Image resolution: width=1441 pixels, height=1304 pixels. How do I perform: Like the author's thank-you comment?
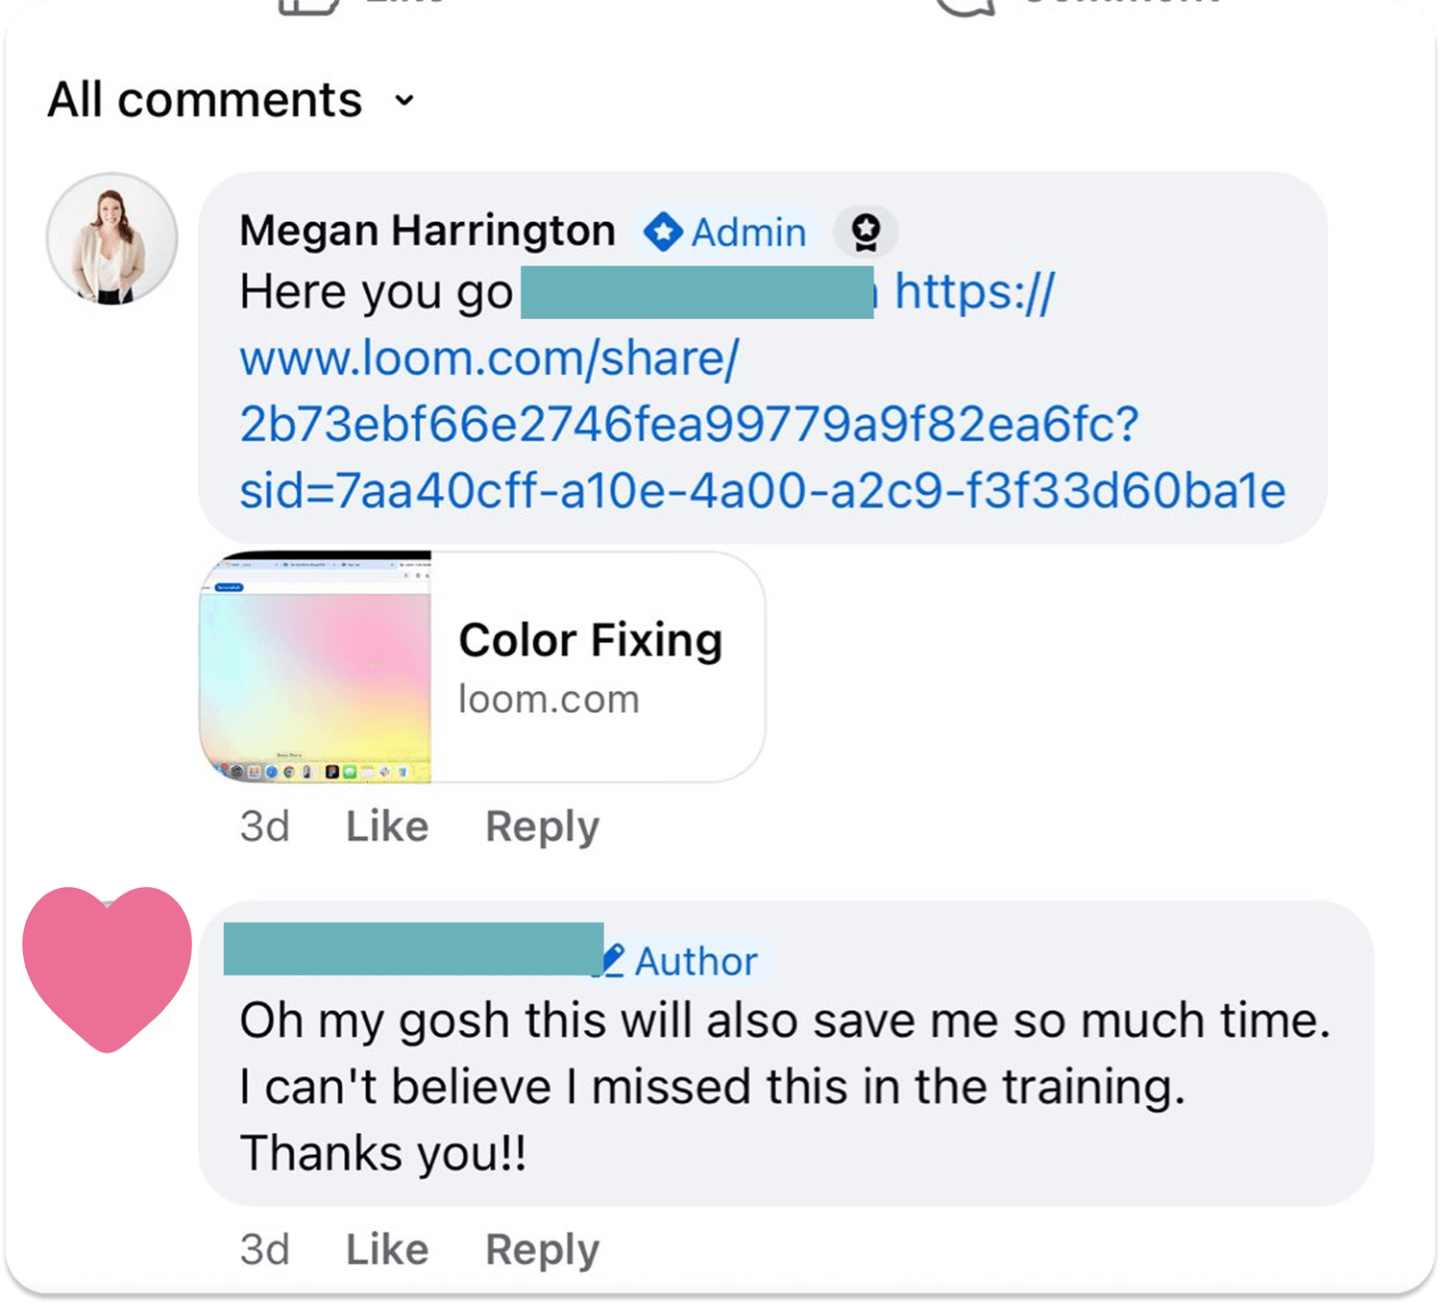click(387, 1249)
